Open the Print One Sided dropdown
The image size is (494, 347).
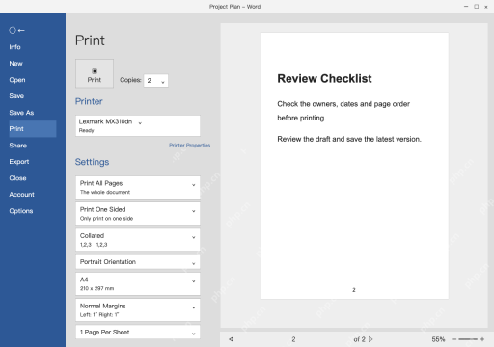point(138,213)
